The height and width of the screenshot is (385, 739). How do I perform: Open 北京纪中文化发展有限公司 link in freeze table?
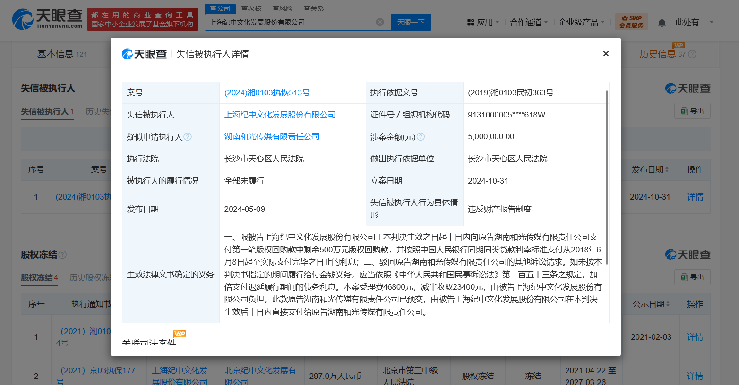[260, 376]
